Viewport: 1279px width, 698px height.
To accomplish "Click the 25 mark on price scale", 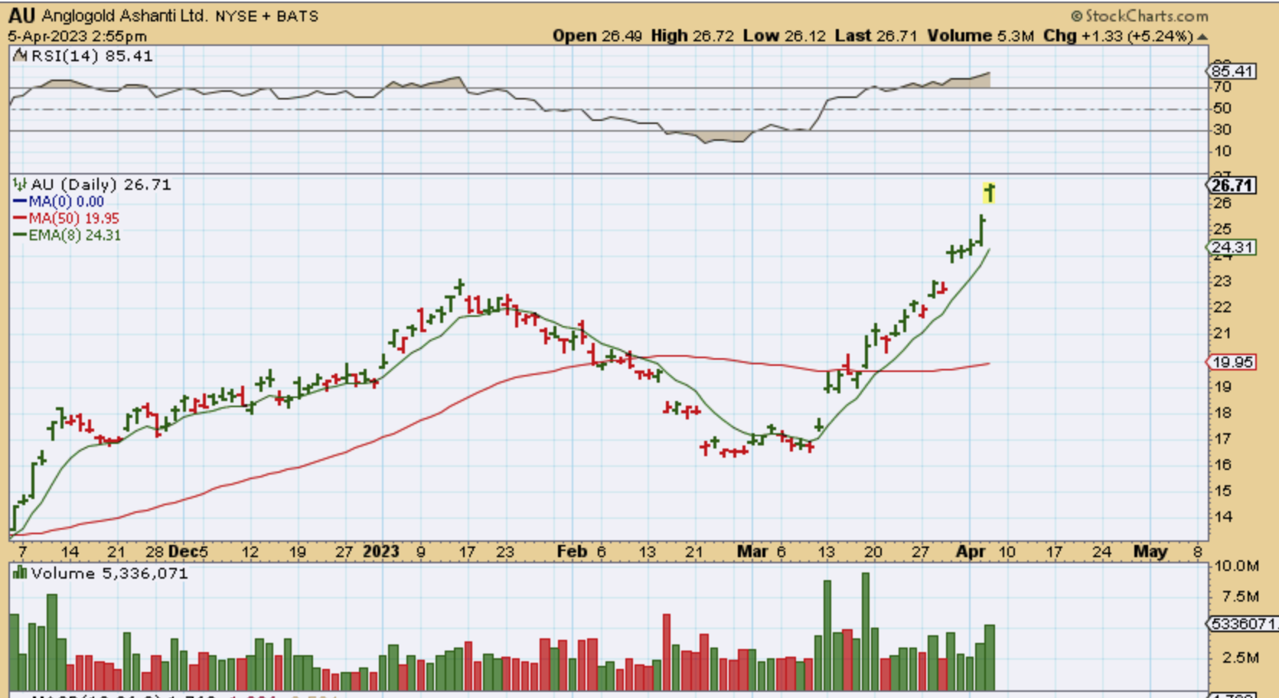I will click(x=1222, y=229).
